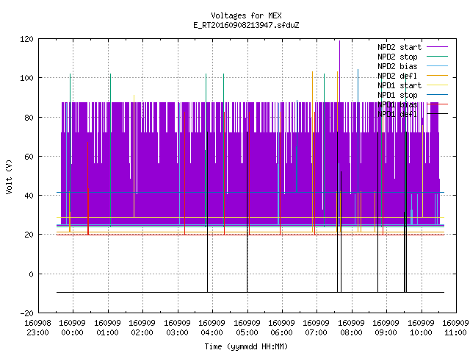Click the 'NPD1 stop' legend label
Viewport: 470px width, 353px height.
[397, 95]
